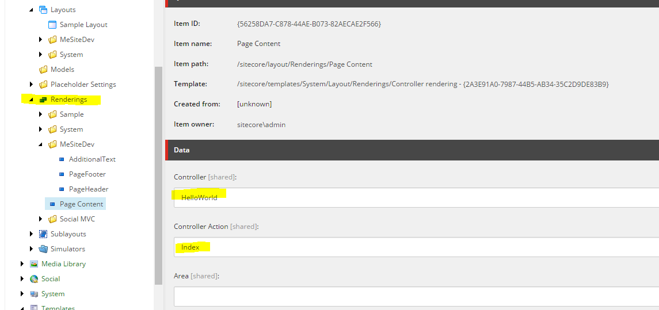The height and width of the screenshot is (310, 659).
Task: Click the Models folder icon
Action: [x=43, y=70]
